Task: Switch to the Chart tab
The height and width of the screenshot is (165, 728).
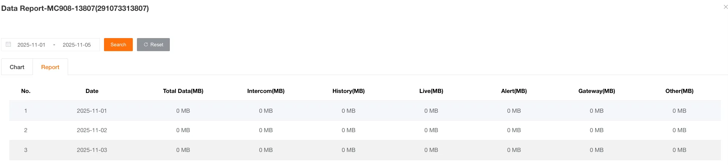Action: click(x=17, y=67)
